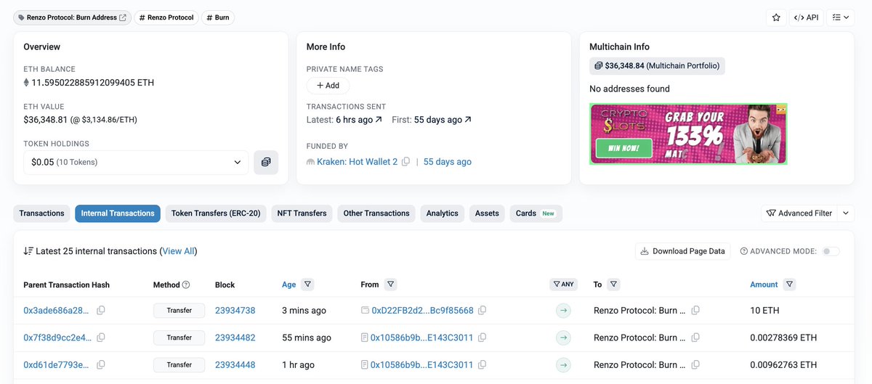Open external link on Renzo Burn Address tag
Viewport: 872px width, 384px height.
[x=123, y=17]
